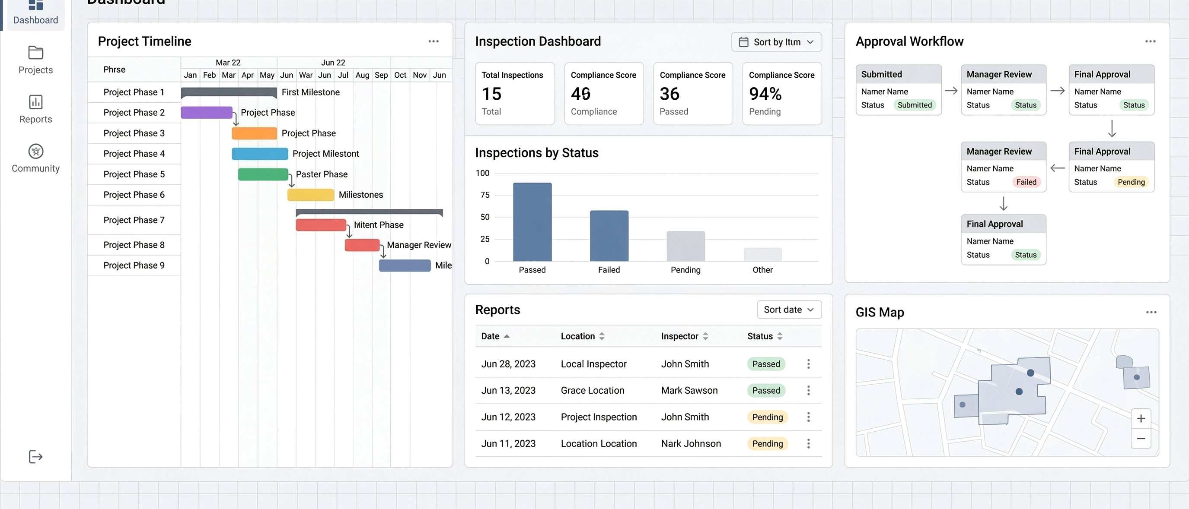Open the Community icon in sidebar
1189x509 pixels.
35,151
